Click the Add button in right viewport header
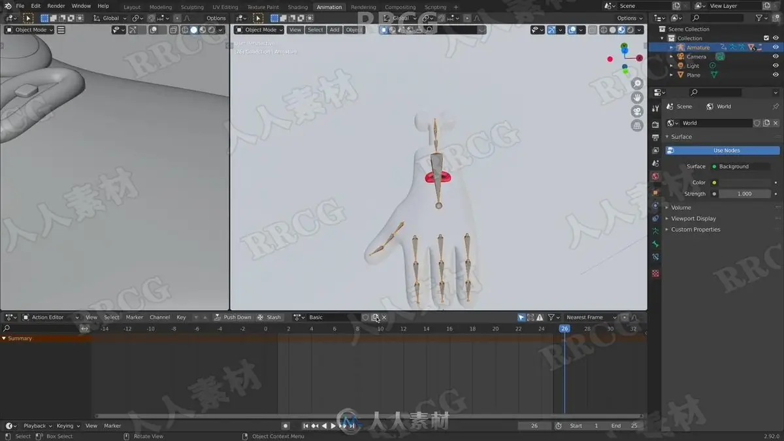 (335, 30)
